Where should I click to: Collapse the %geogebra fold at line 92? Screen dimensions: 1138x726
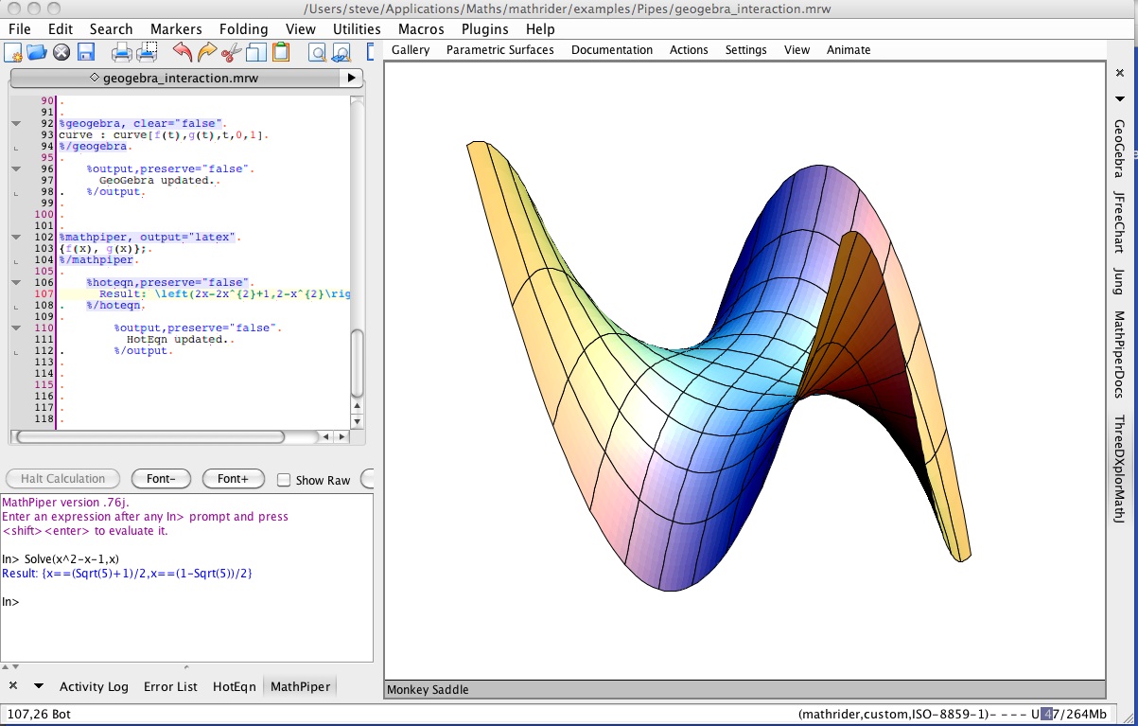[16, 124]
